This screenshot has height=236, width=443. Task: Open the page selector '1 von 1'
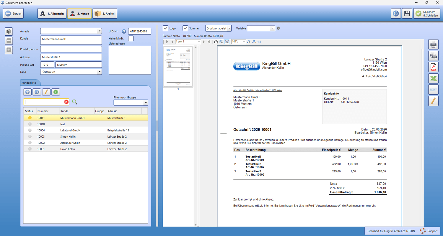(x=188, y=42)
